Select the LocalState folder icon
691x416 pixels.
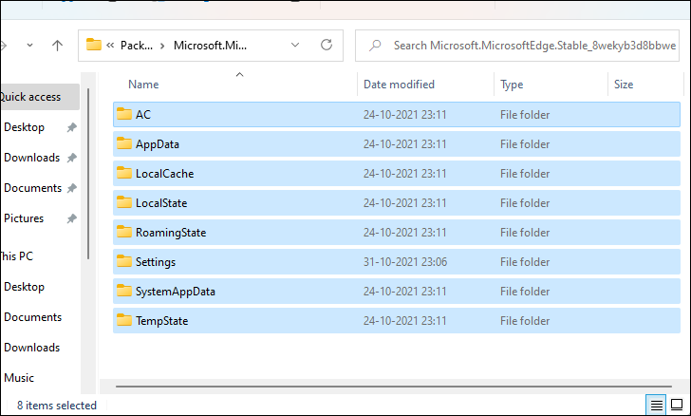(x=124, y=203)
